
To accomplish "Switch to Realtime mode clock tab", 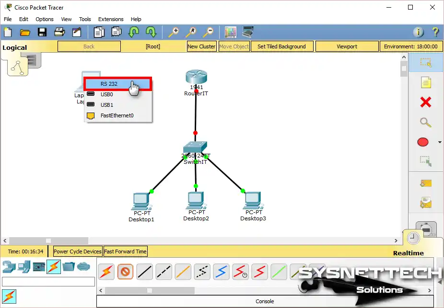I will 413,238.
